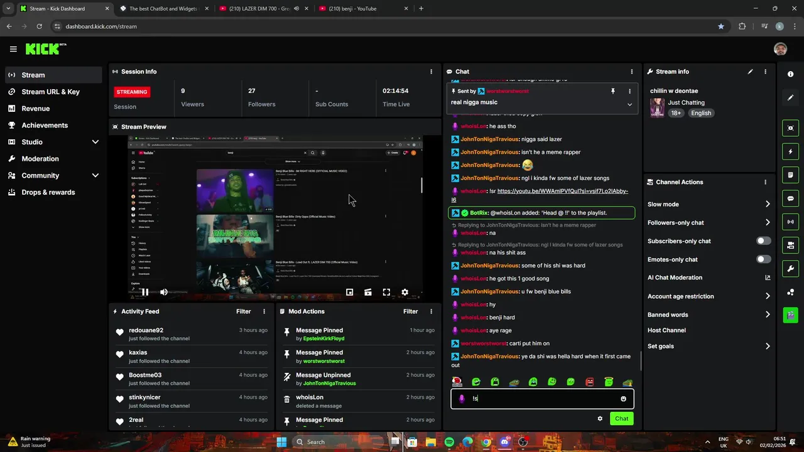Toggle fullscreen on stream preview
The image size is (804, 452).
click(x=386, y=292)
